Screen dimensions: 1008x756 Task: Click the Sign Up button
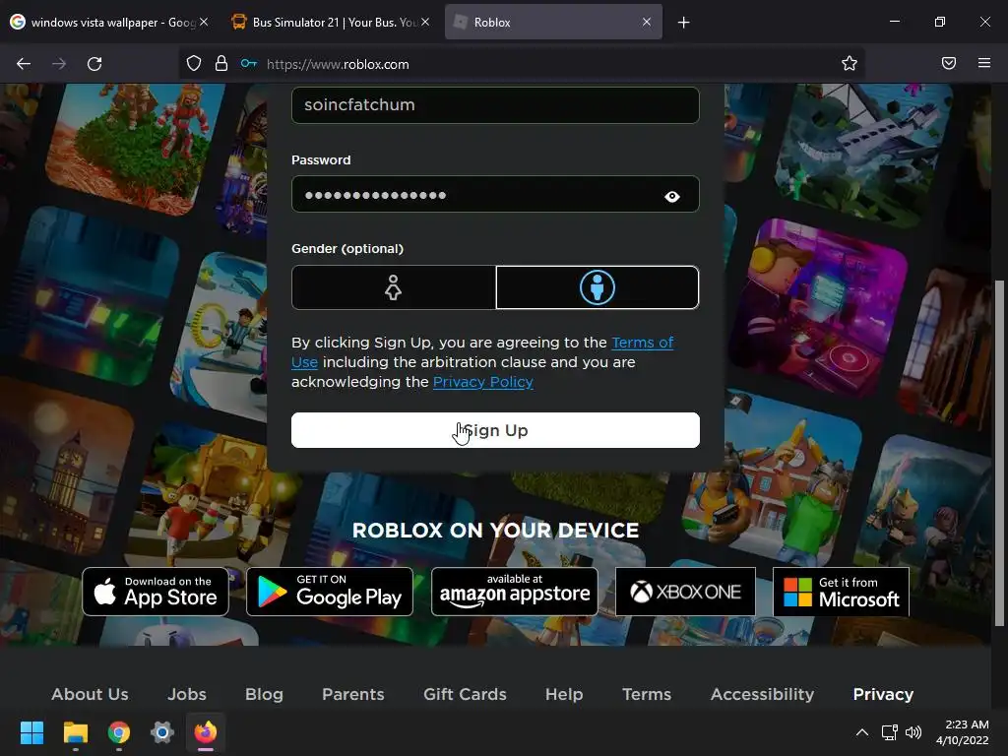495,430
